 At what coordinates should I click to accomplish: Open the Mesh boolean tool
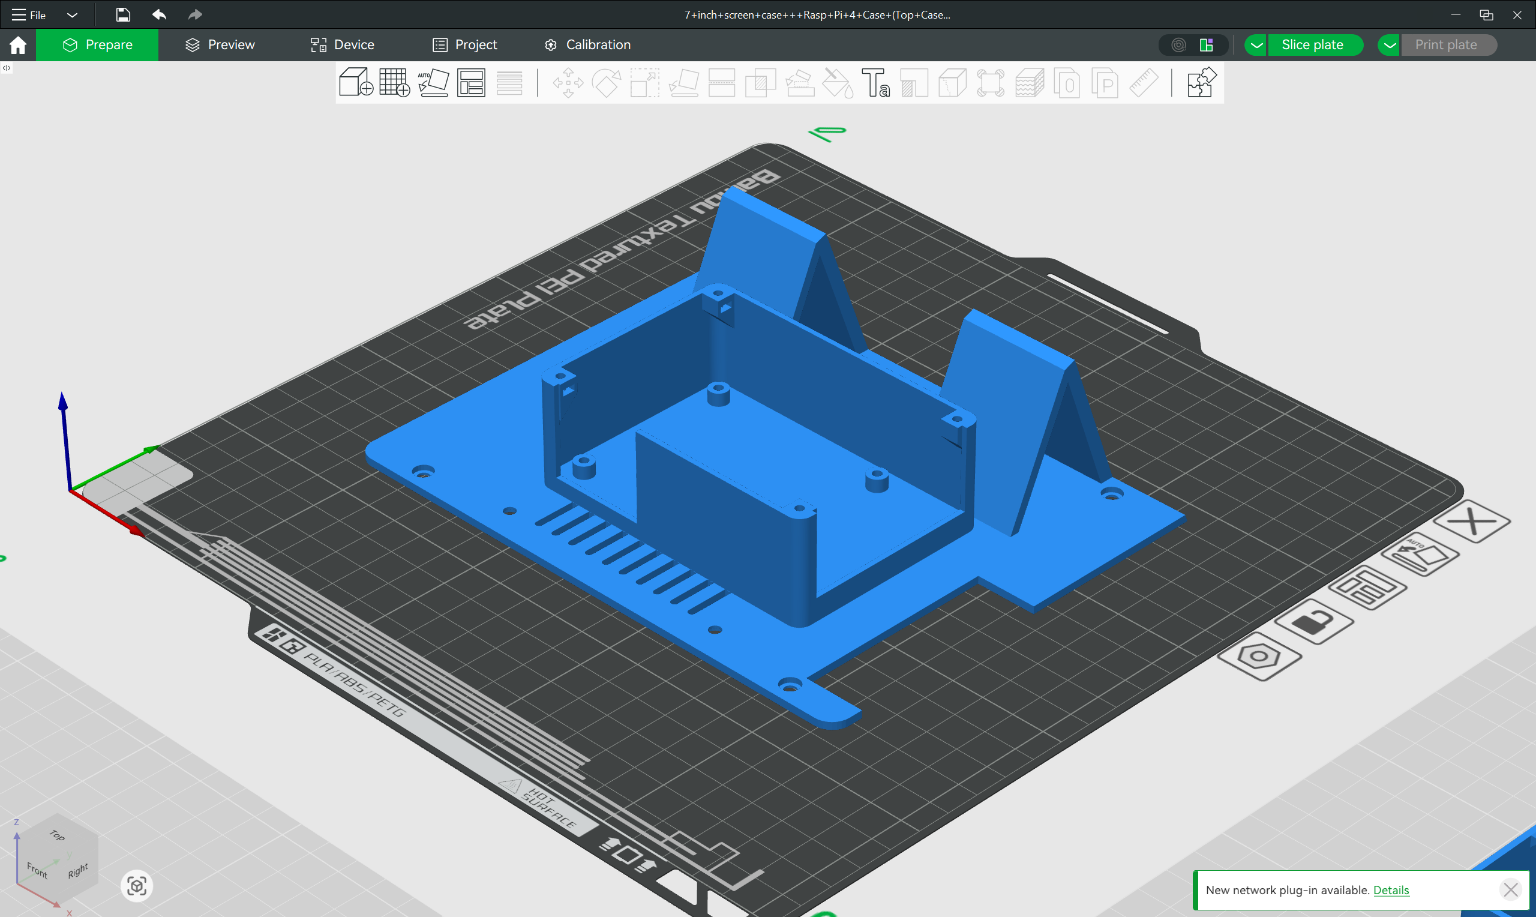click(760, 82)
